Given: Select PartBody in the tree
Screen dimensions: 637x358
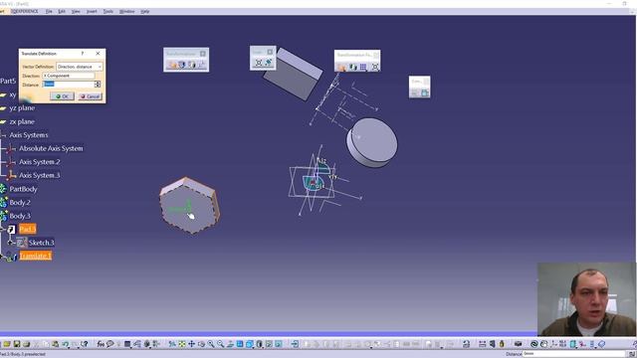Looking at the screenshot, I should (23, 189).
